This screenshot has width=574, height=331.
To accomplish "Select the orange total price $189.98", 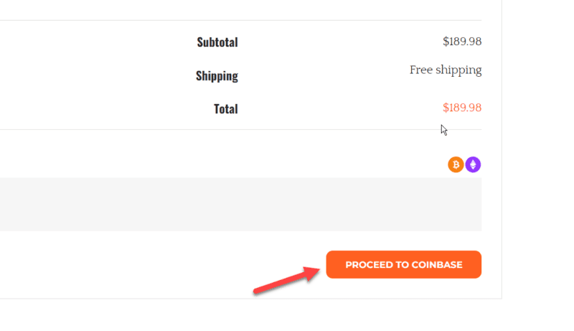I will click(462, 108).
